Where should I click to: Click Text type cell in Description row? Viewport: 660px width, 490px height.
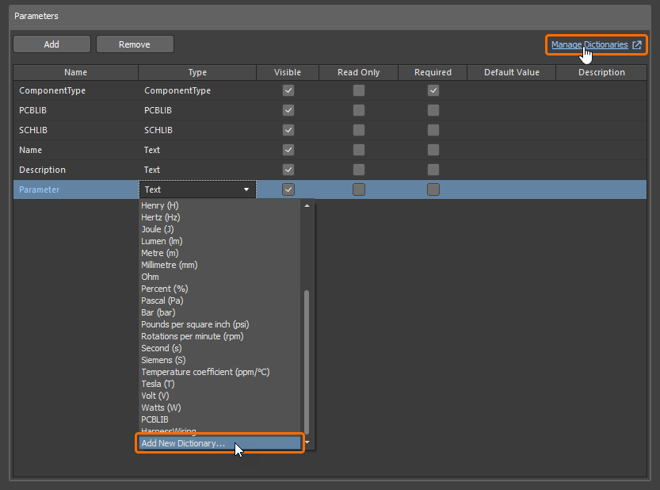tap(197, 170)
